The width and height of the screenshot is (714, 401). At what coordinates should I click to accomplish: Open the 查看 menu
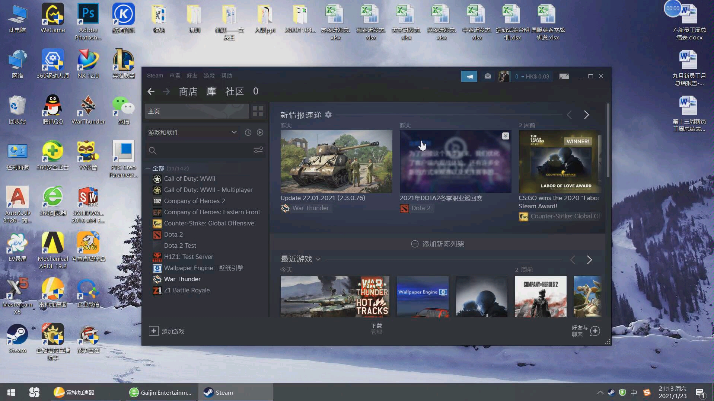(175, 76)
